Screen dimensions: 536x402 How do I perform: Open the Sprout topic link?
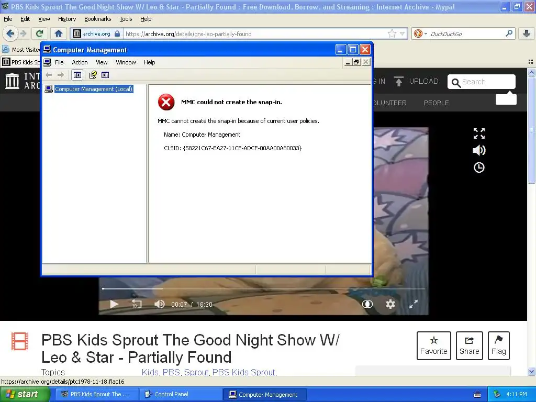196,372
